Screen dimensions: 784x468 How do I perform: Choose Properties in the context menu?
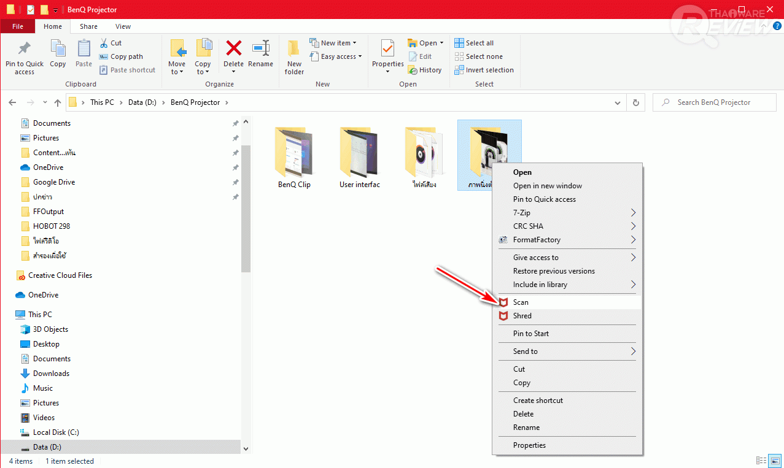pos(567,445)
